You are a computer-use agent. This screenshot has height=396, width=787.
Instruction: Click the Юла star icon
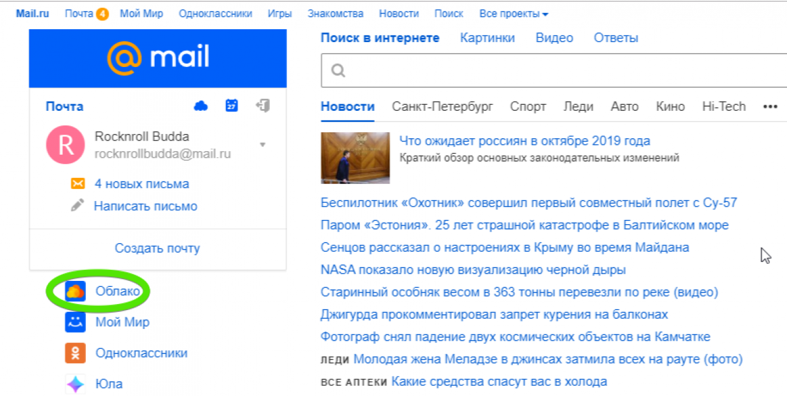(x=75, y=384)
